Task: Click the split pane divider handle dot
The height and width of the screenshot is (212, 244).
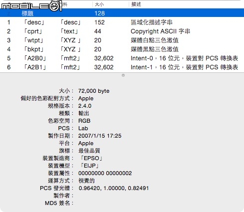Action: pyautogui.click(x=123, y=75)
